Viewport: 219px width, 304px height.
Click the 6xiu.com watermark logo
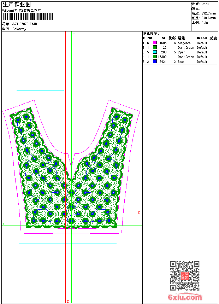(x=185, y=297)
